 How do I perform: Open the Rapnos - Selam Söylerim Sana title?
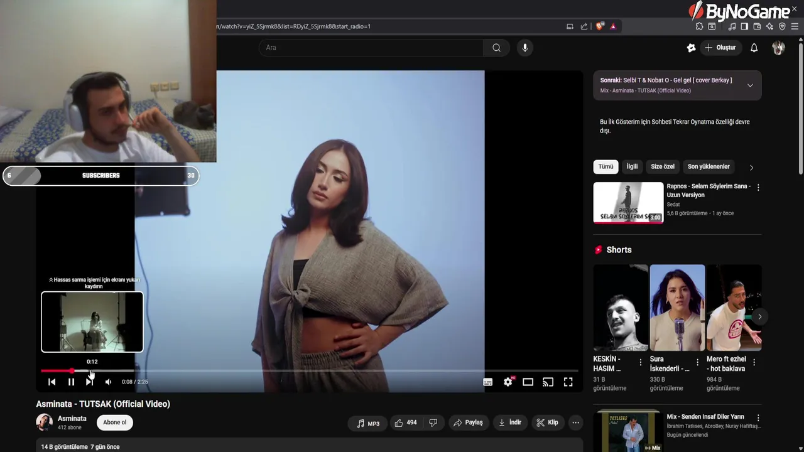709,191
